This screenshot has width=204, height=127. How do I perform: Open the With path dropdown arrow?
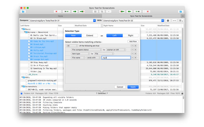point(163,21)
